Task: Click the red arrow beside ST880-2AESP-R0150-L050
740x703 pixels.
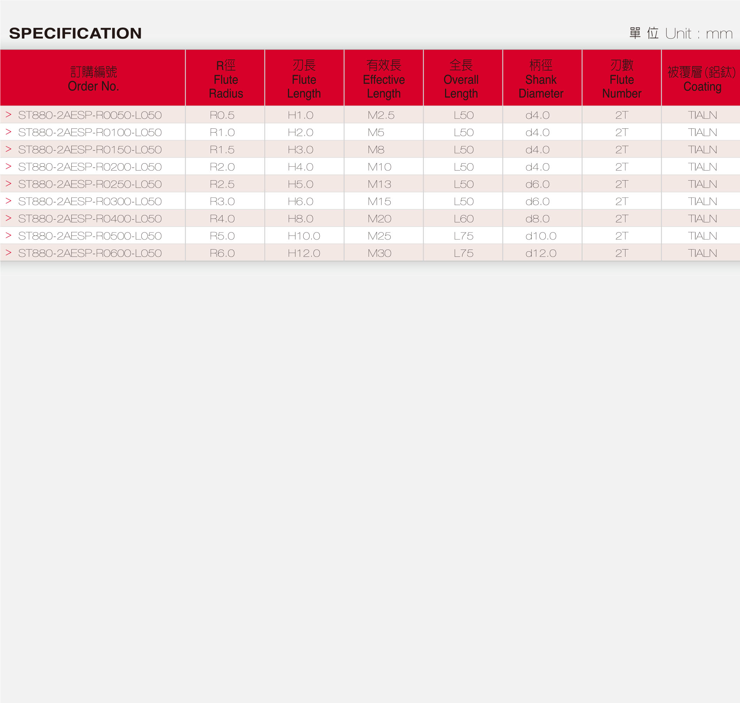Action: pos(9,149)
